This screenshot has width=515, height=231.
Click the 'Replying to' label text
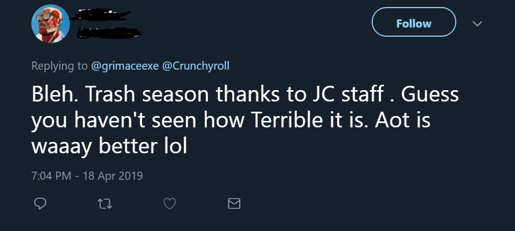59,66
